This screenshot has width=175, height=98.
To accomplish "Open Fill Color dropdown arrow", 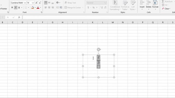I will tap(35, 8).
